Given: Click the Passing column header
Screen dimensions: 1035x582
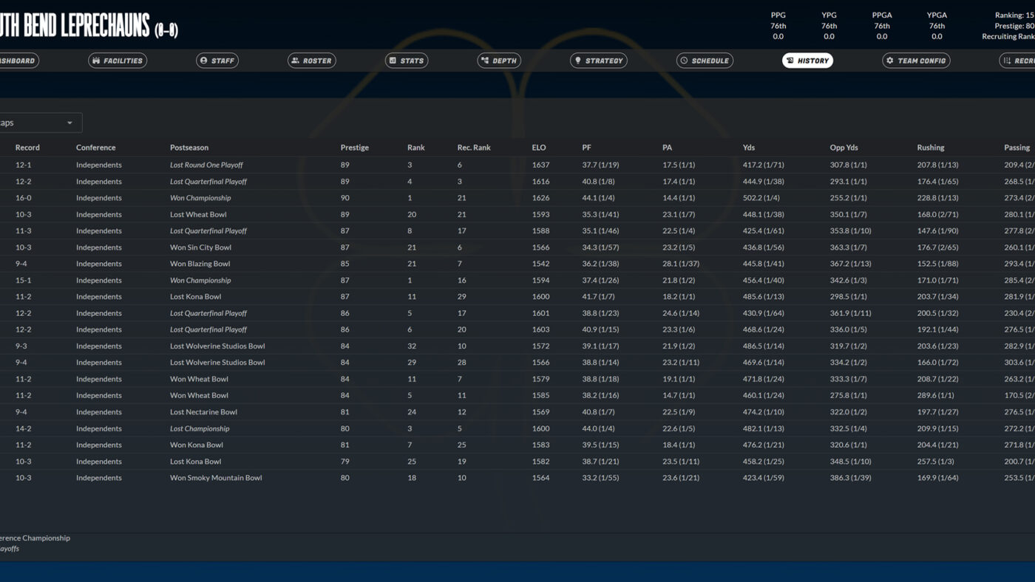Looking at the screenshot, I should coord(1017,148).
